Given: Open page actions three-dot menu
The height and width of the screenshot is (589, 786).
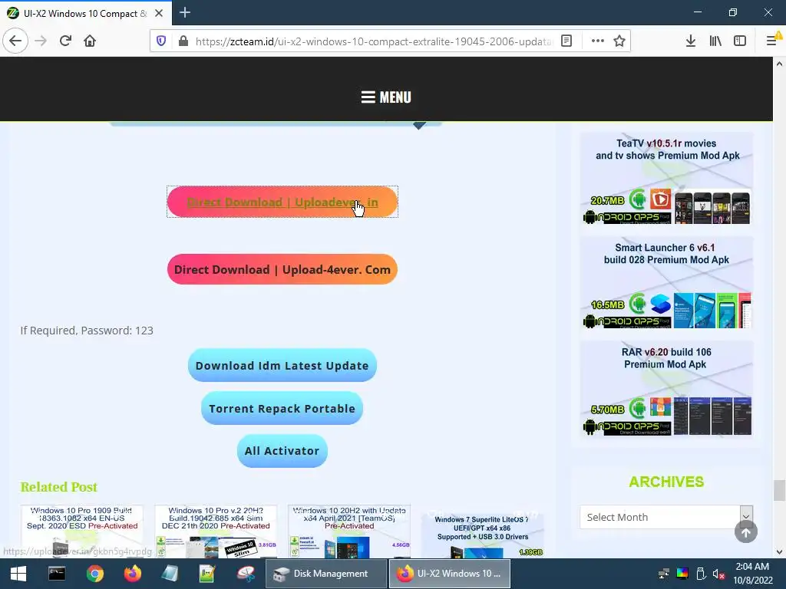Looking at the screenshot, I should point(597,41).
